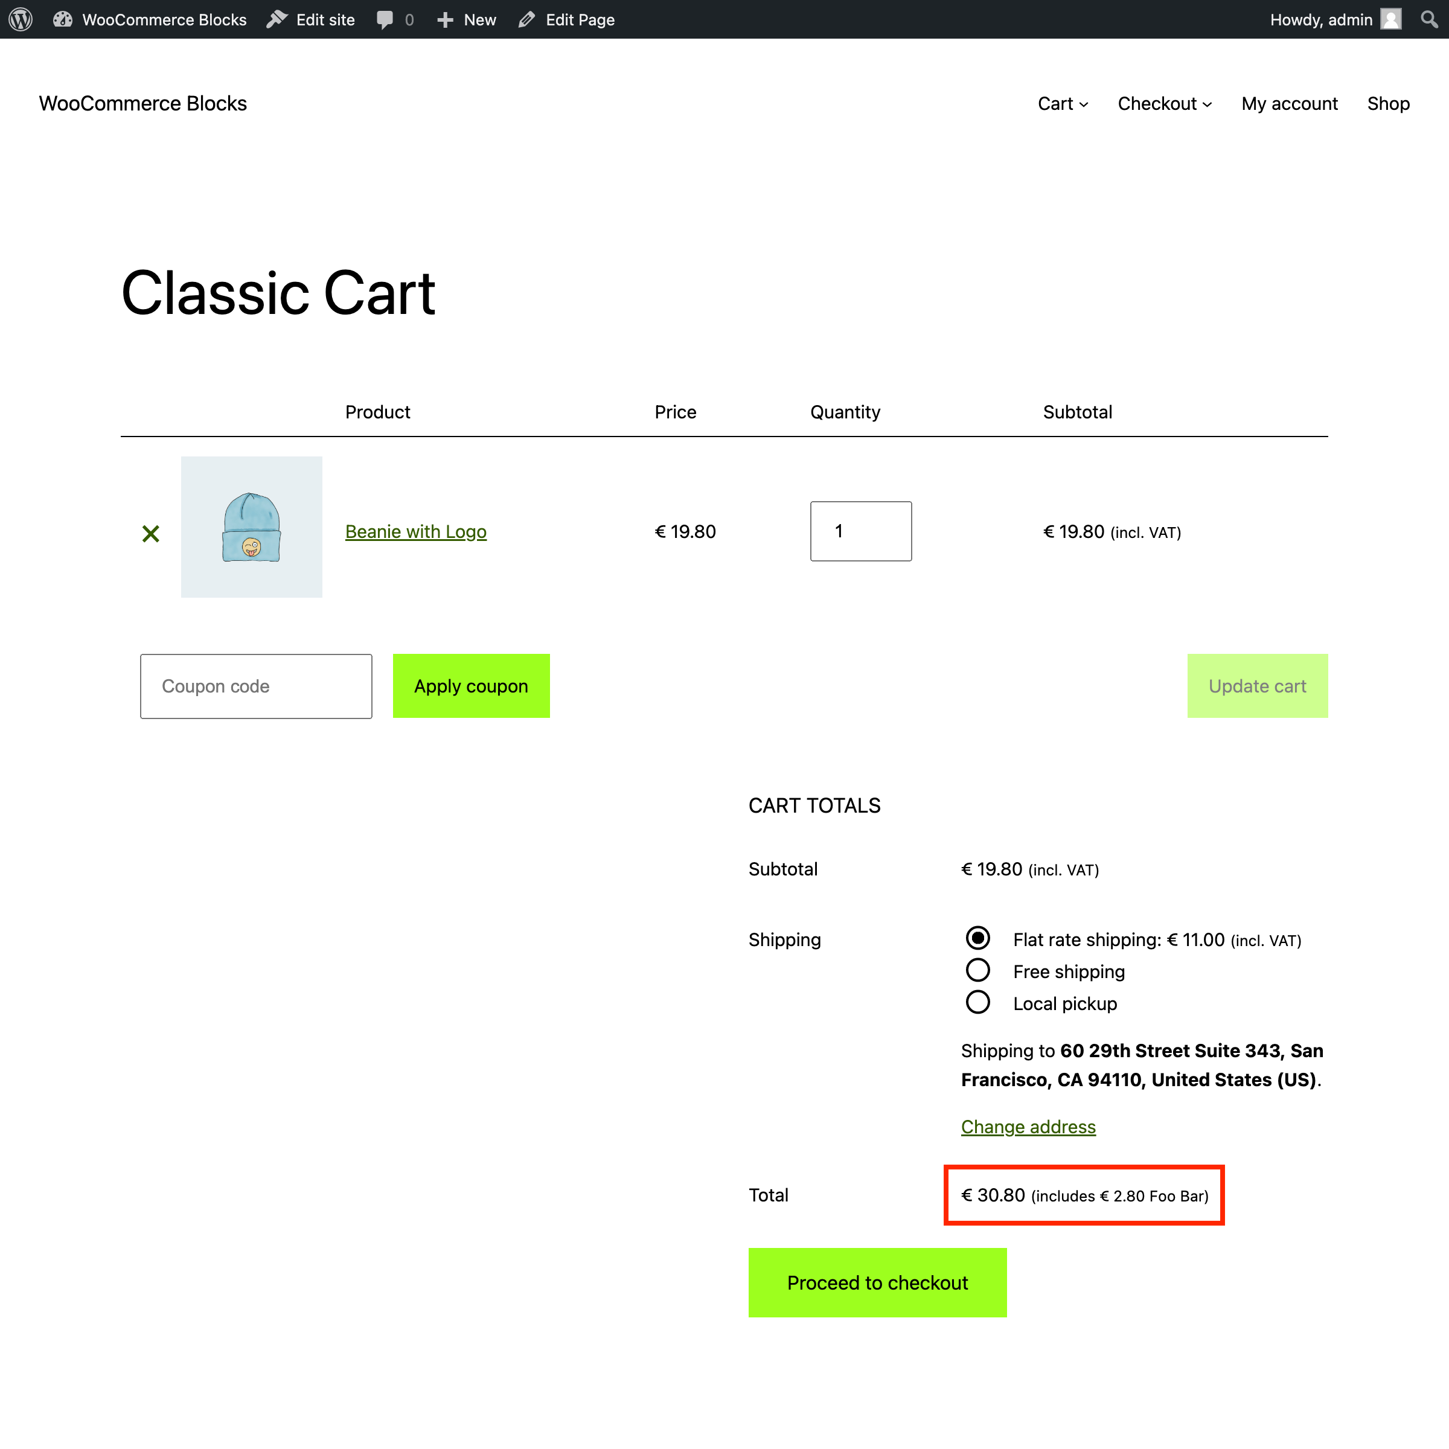Click the New plus icon in admin bar
1449x1449 pixels.
446,19
